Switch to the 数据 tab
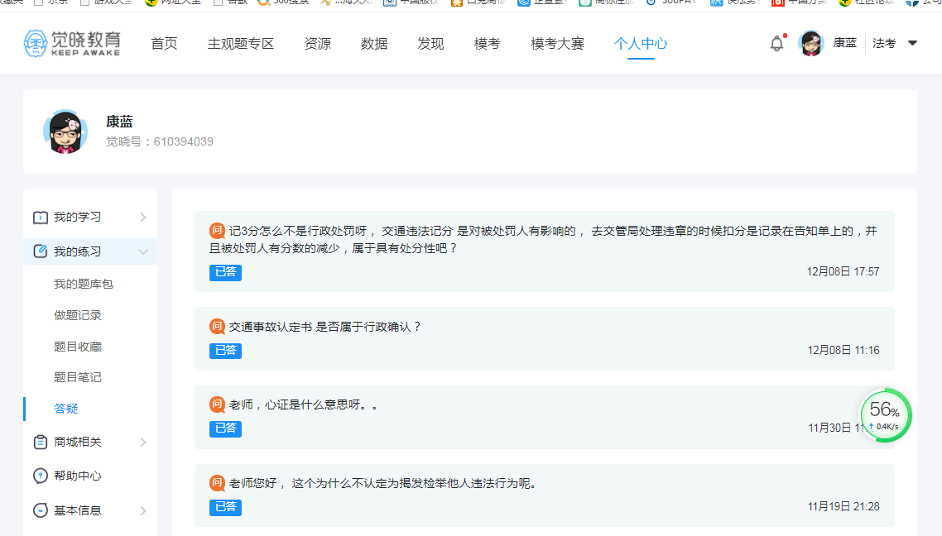Screen dimensions: 942x536 pyautogui.click(x=373, y=44)
